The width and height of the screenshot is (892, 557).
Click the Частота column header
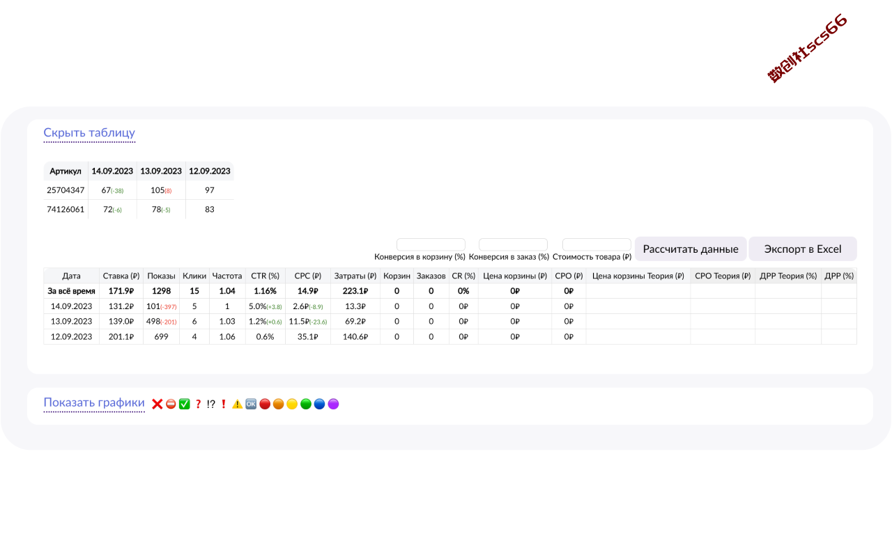tap(227, 276)
